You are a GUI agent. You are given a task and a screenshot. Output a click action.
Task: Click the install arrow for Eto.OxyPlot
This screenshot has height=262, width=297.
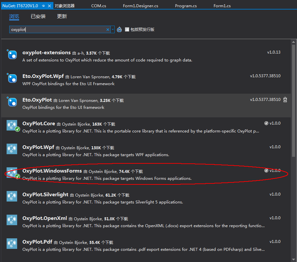click(x=285, y=100)
